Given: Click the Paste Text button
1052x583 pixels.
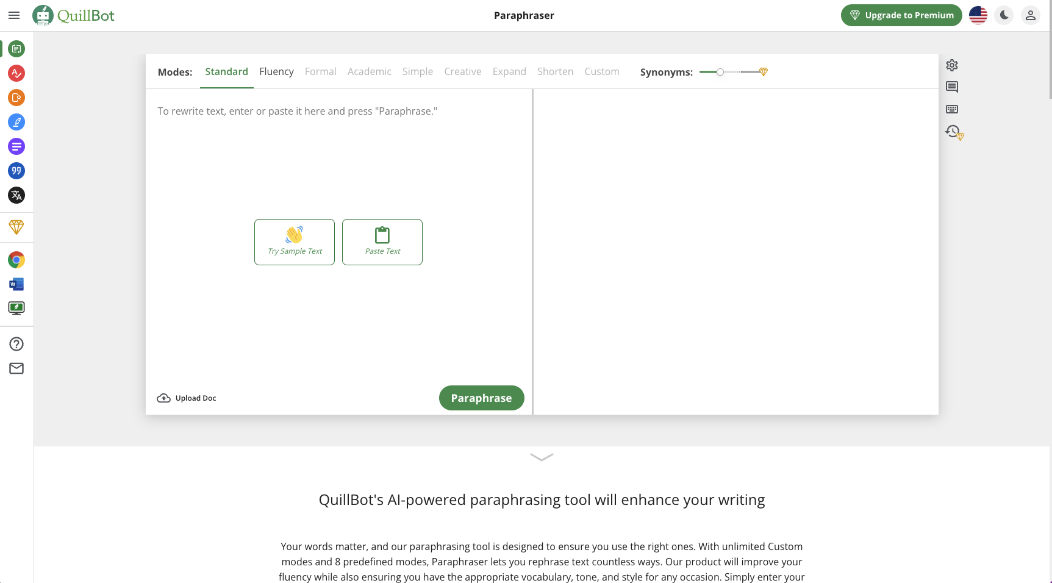Looking at the screenshot, I should [382, 242].
